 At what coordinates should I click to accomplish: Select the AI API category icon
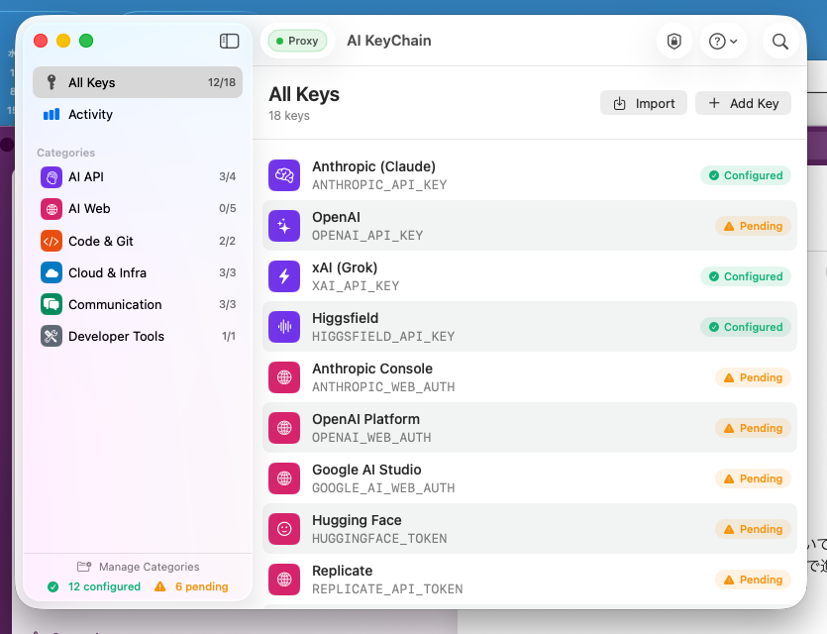click(x=52, y=176)
